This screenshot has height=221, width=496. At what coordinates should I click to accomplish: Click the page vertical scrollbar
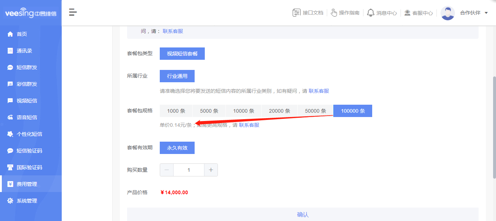(494, 128)
